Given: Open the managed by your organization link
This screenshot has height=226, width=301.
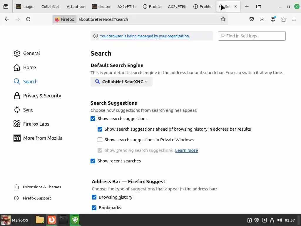Looking at the screenshot, I should point(145,36).
